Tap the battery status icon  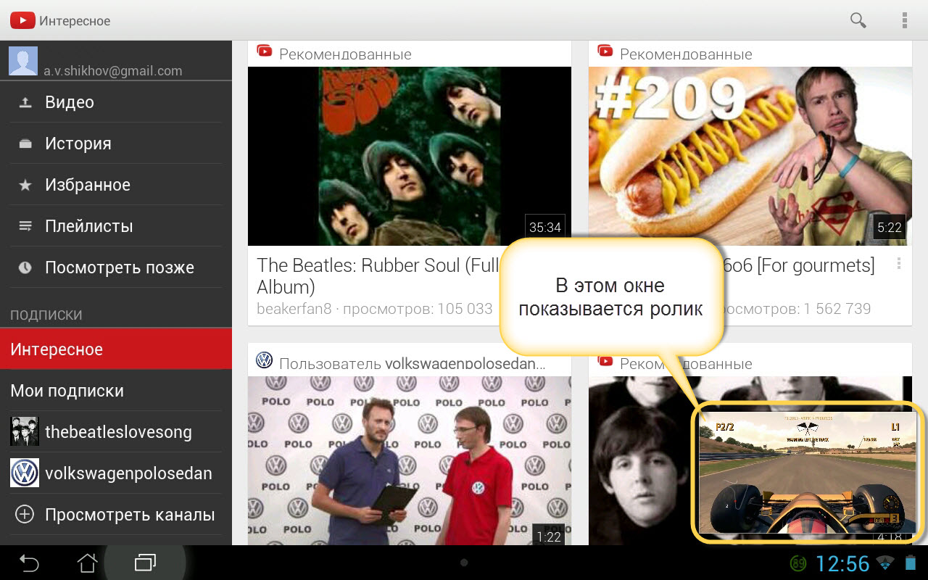pyautogui.click(x=910, y=563)
